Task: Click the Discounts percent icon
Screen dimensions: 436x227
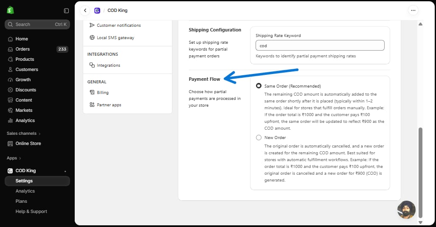Action: pos(10,90)
